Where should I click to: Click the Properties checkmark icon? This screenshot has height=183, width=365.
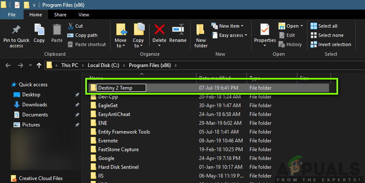(265, 30)
